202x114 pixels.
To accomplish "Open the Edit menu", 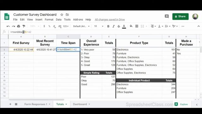I will 22,20.
